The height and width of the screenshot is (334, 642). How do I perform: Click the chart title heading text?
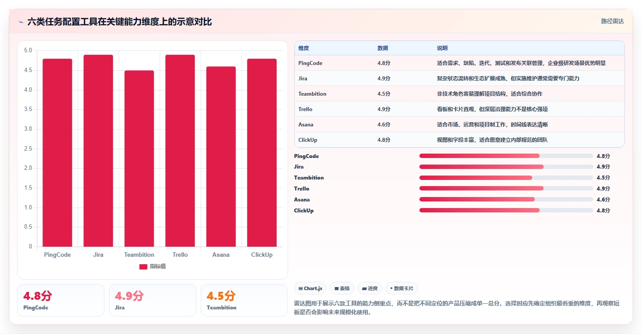pyautogui.click(x=119, y=22)
